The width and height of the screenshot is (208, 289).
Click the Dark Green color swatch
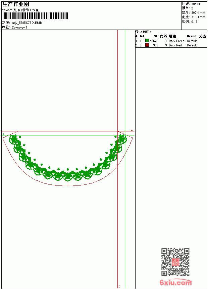tap(147, 41)
